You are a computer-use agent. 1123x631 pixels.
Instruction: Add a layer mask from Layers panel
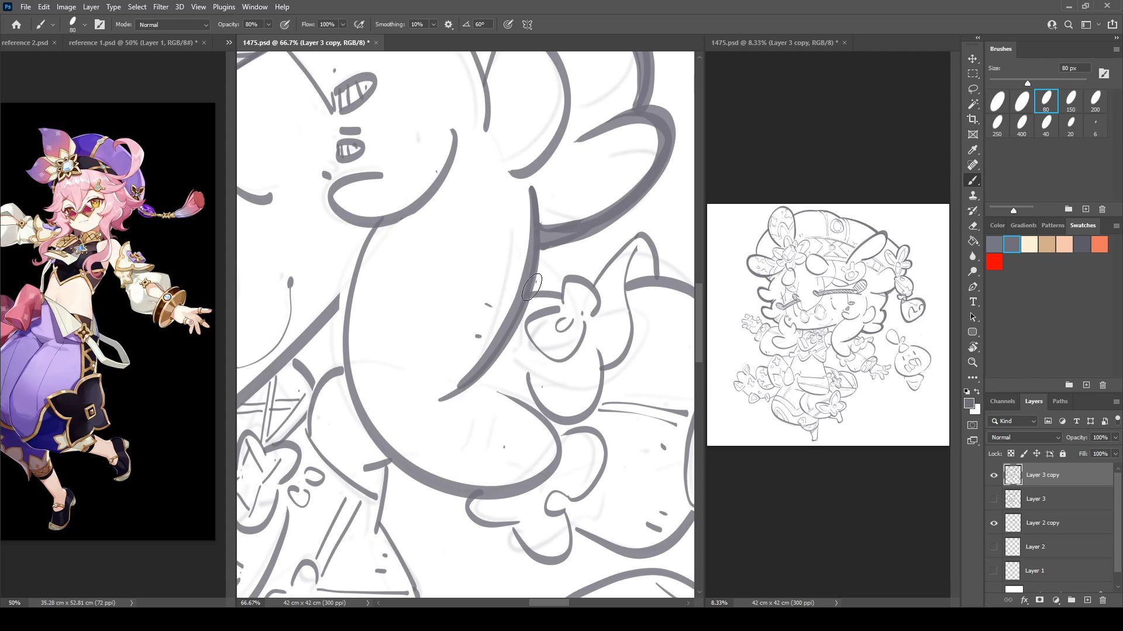coord(1039,600)
